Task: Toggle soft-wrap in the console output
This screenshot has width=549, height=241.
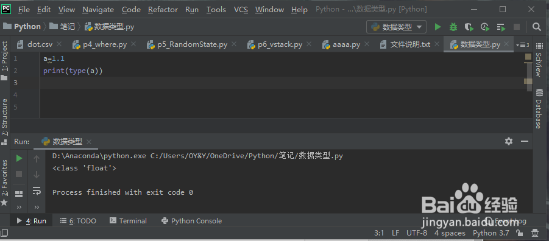Action: (x=37, y=190)
